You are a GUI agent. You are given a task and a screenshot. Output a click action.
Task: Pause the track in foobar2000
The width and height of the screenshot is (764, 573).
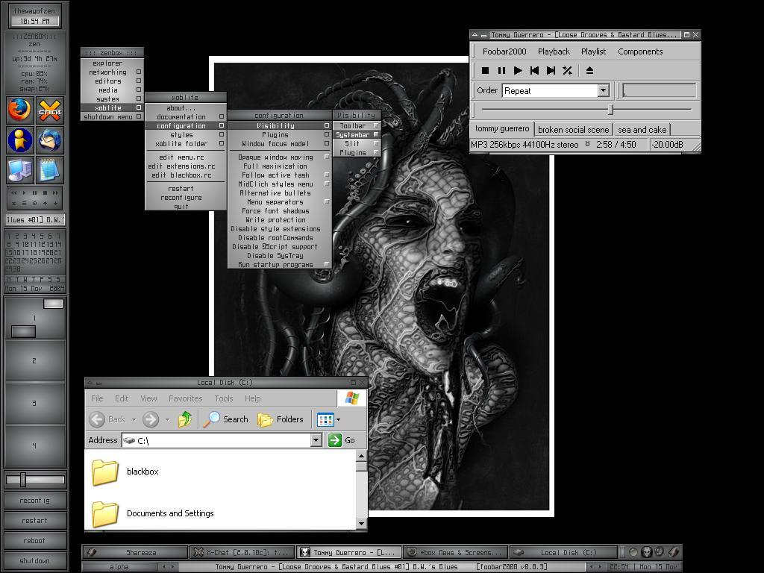click(x=501, y=71)
